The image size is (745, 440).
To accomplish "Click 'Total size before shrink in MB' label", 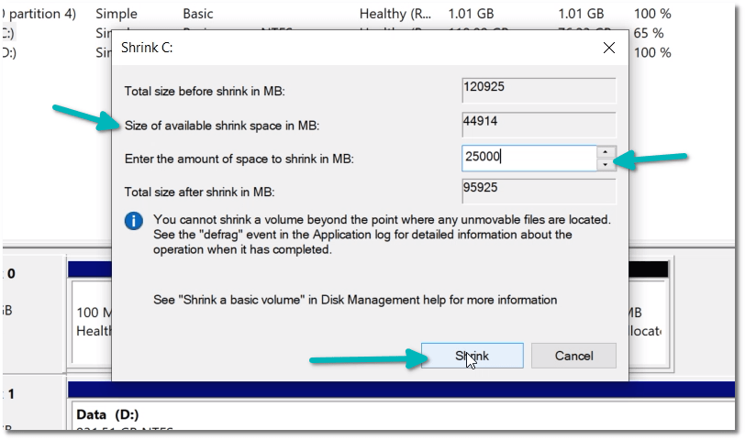I will click(205, 91).
